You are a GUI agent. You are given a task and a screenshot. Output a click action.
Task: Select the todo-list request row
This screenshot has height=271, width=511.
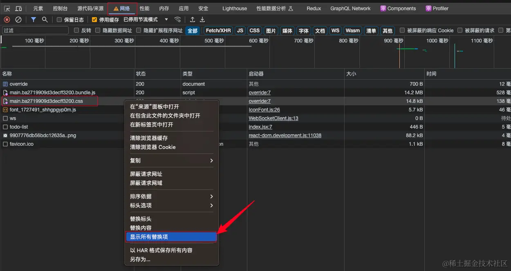pos(255,127)
